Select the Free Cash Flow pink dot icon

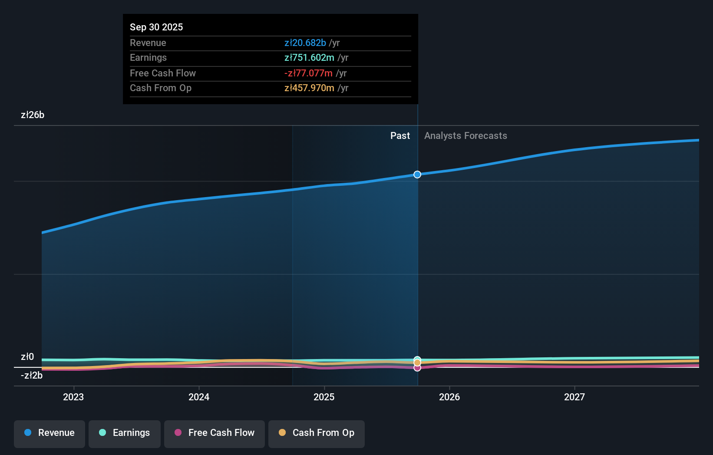pos(178,433)
